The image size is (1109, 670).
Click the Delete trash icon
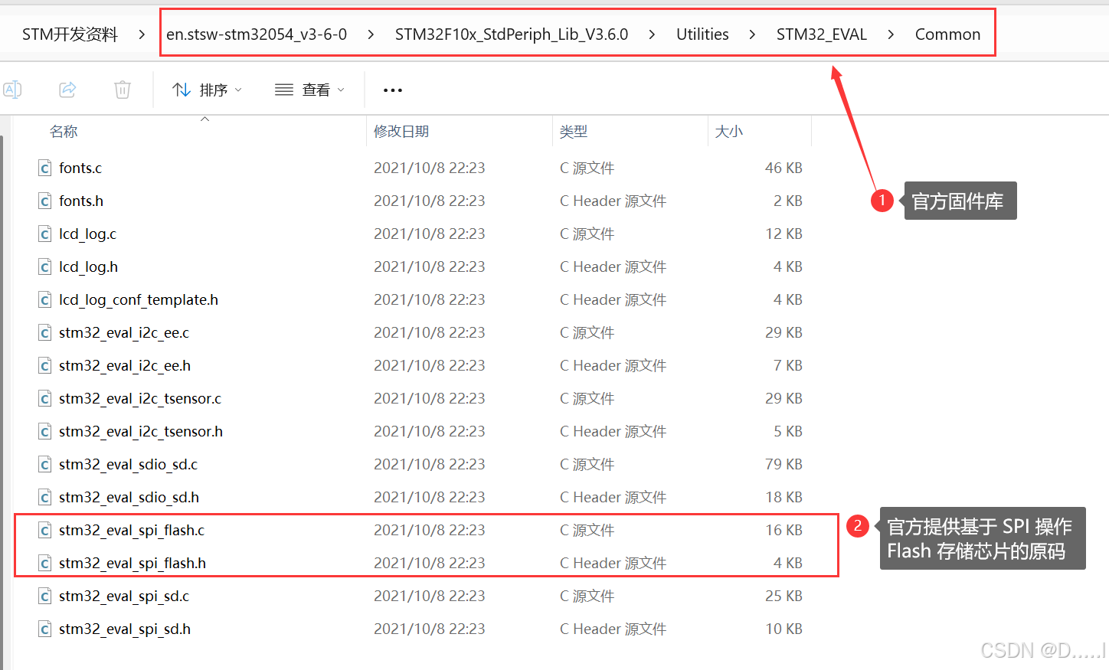pos(123,90)
